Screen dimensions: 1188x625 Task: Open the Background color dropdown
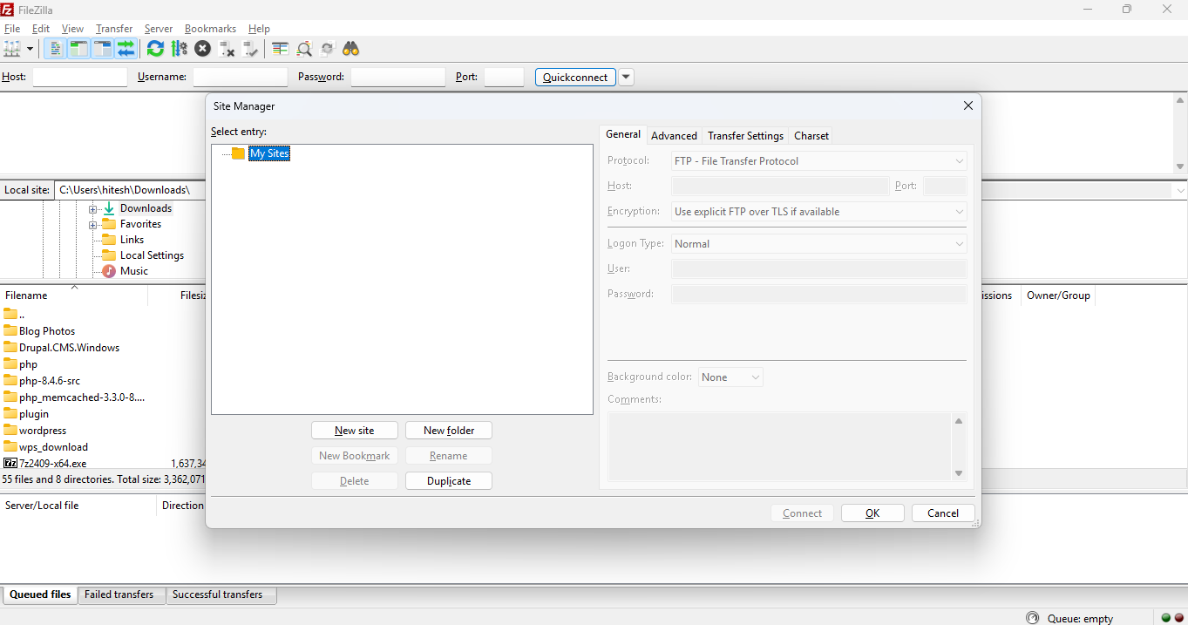(730, 377)
